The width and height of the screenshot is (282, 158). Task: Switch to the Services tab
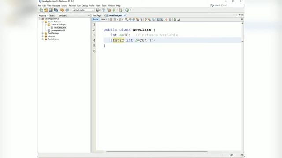click(63, 16)
